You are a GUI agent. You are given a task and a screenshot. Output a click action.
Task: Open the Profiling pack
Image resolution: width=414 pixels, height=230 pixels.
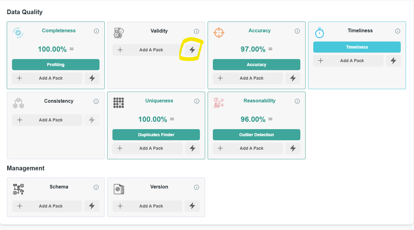[x=56, y=65]
